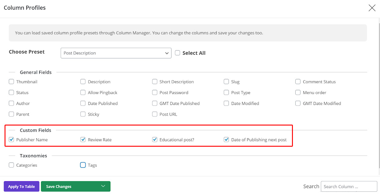Enable the GMT Date Modified column
380x196 pixels.
tap(298, 103)
